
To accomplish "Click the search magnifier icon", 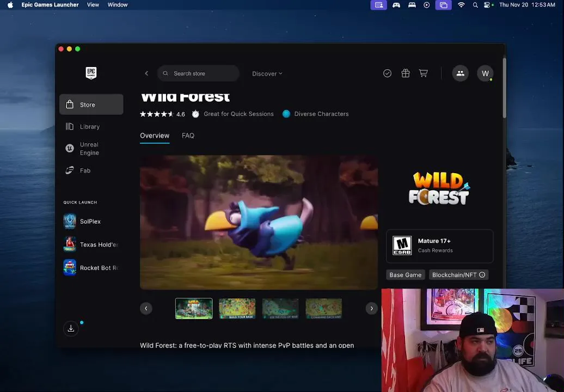I will click(165, 73).
